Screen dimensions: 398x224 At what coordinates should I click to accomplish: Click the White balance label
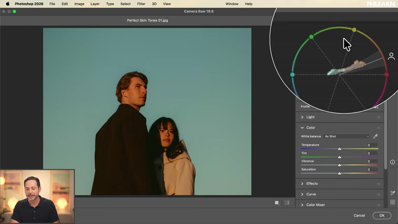pyautogui.click(x=311, y=136)
